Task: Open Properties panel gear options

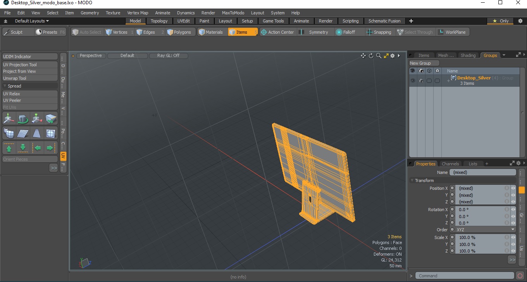Action: (518, 163)
